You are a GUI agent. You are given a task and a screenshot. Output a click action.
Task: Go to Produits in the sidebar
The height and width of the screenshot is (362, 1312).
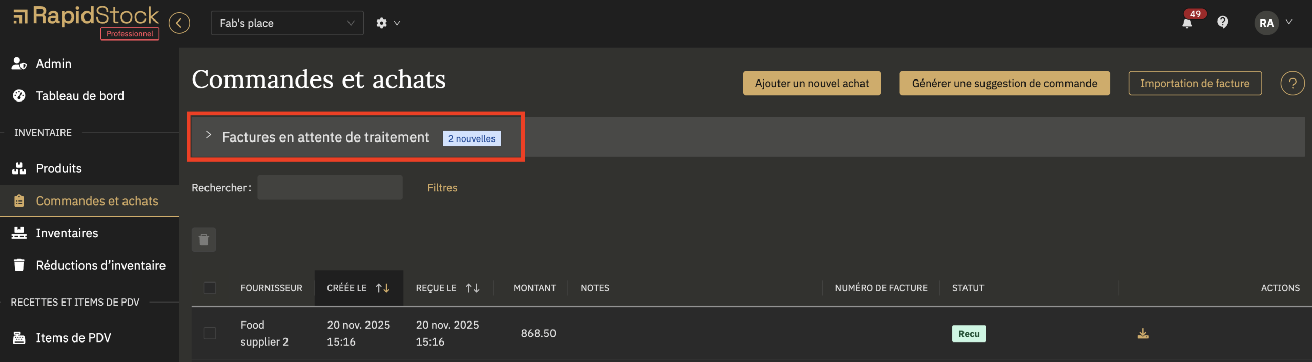tap(59, 168)
